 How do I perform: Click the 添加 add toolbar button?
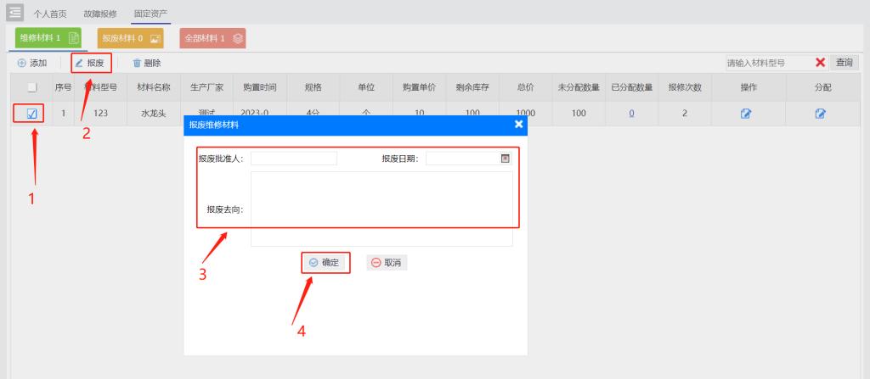point(32,63)
